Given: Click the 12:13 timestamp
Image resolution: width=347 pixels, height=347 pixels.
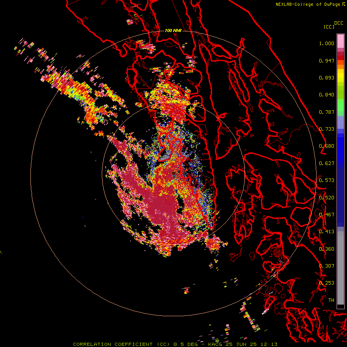Looking at the screenshot, I should coord(269,344).
